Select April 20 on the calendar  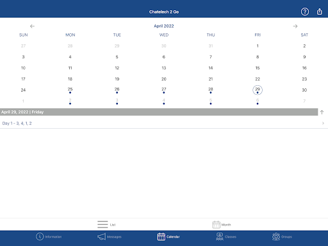point(164,79)
